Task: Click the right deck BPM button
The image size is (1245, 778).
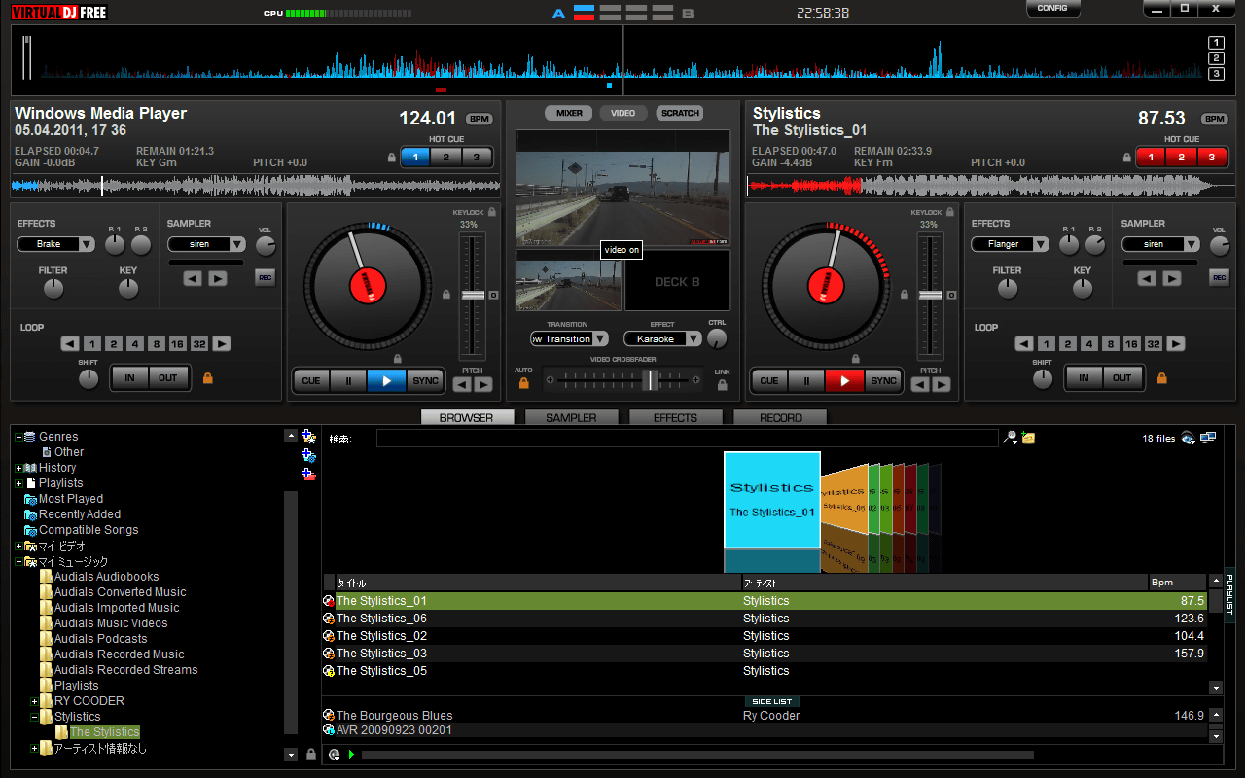Action: pyautogui.click(x=1215, y=119)
